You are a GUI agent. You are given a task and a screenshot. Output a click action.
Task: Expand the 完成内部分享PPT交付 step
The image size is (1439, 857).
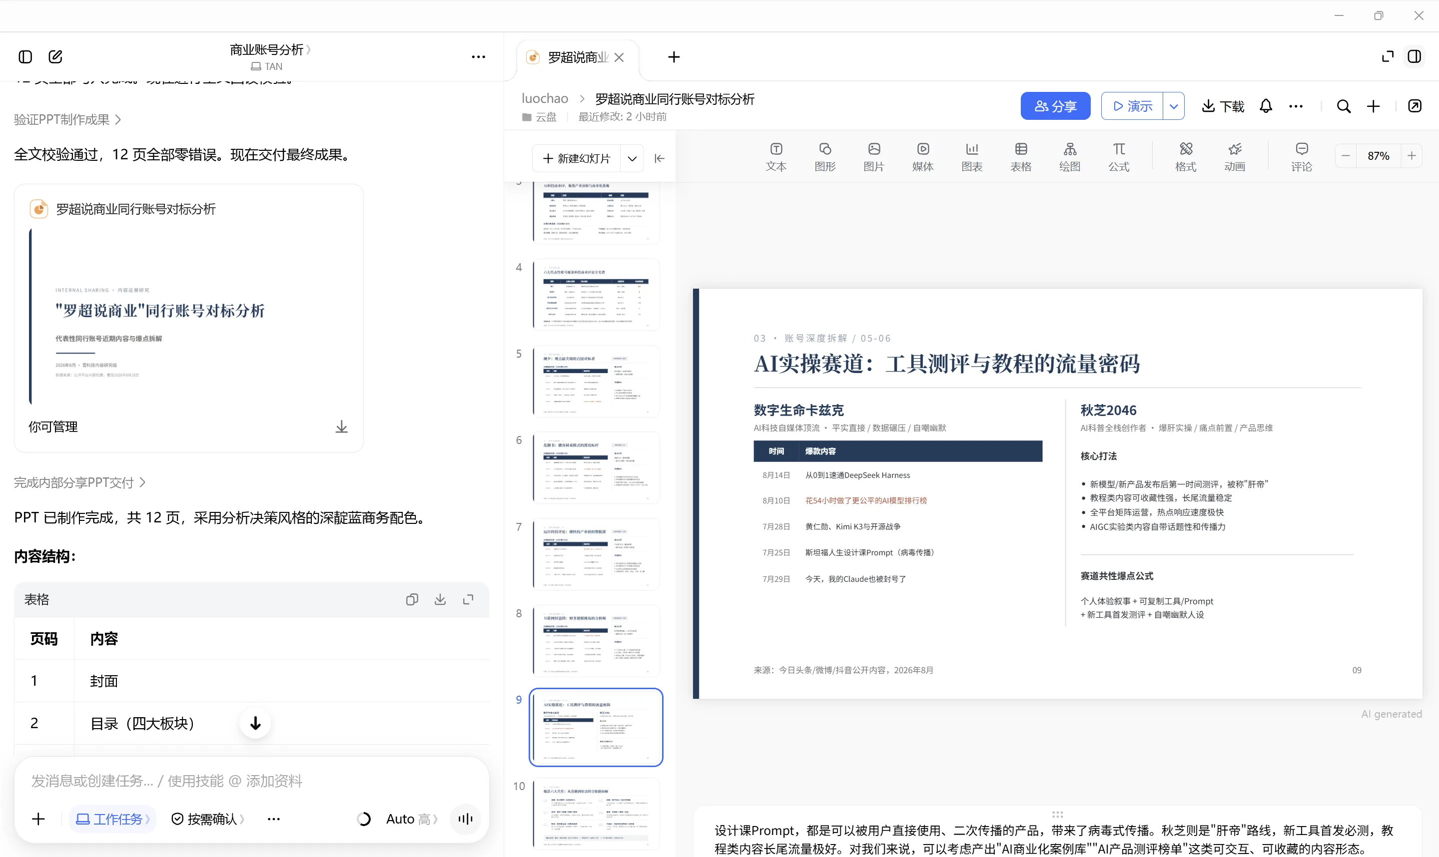[x=80, y=483]
